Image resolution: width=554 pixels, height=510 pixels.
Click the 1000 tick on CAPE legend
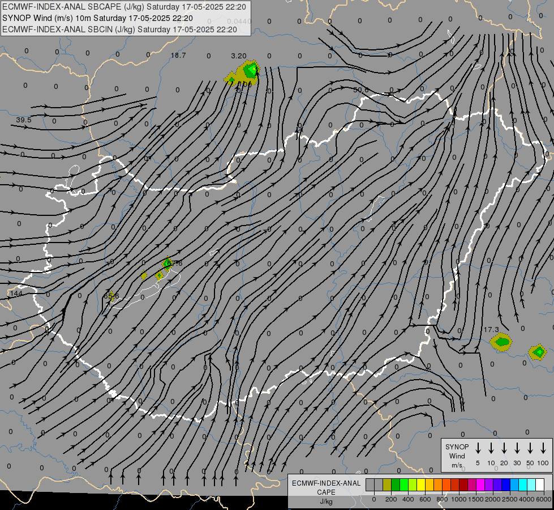[458, 499]
